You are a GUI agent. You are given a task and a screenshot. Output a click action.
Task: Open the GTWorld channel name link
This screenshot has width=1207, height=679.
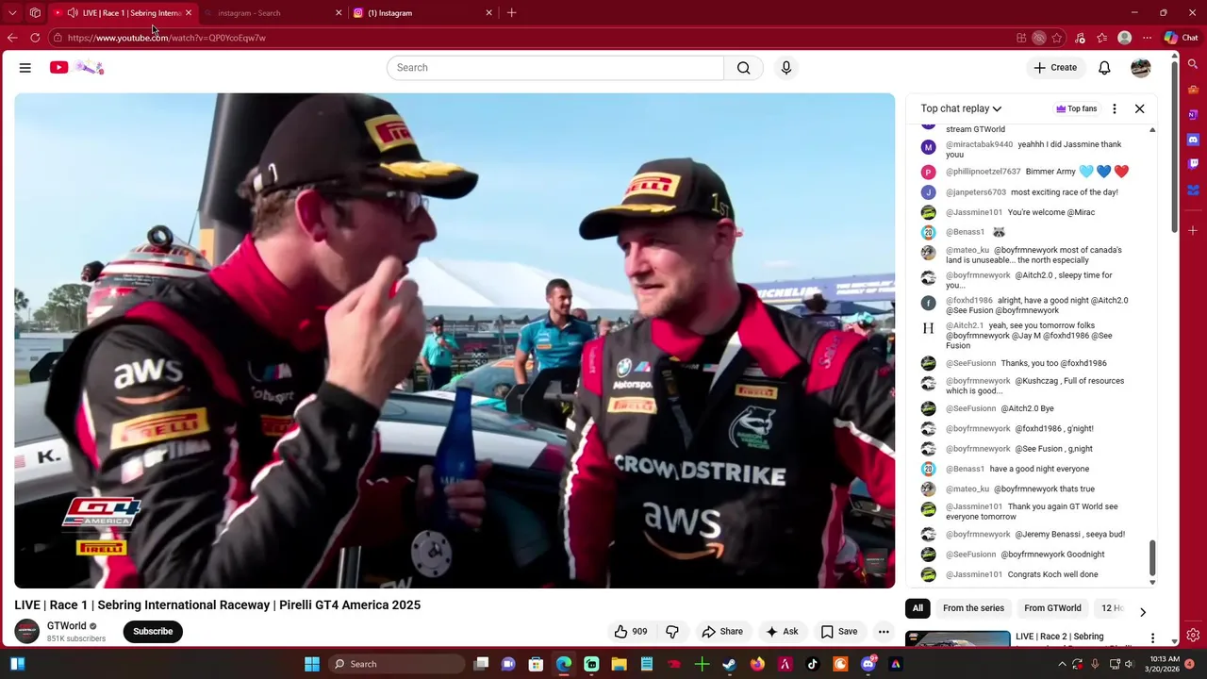(66, 626)
